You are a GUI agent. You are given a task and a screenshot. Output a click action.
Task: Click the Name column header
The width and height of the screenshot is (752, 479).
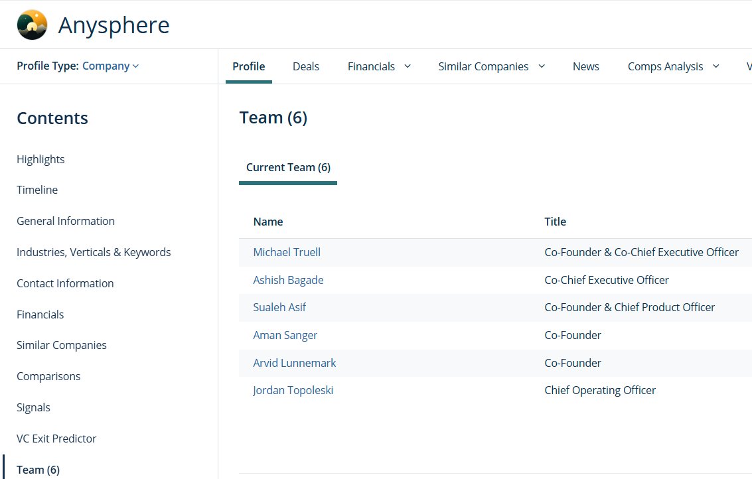click(268, 222)
